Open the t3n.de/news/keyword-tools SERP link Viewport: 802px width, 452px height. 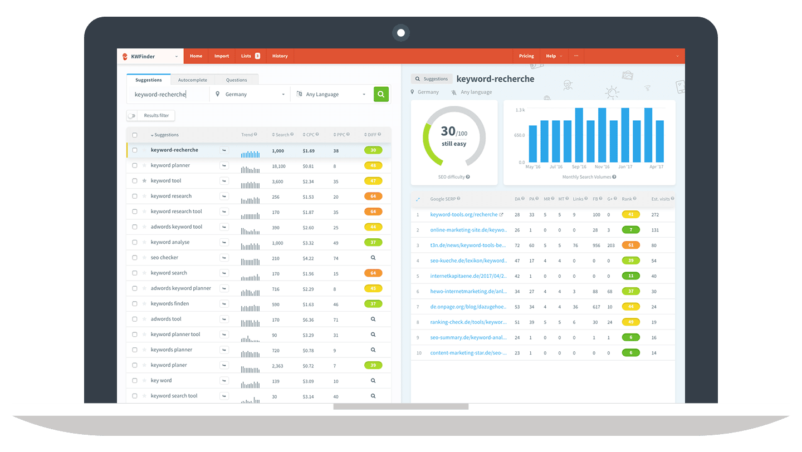pos(468,245)
